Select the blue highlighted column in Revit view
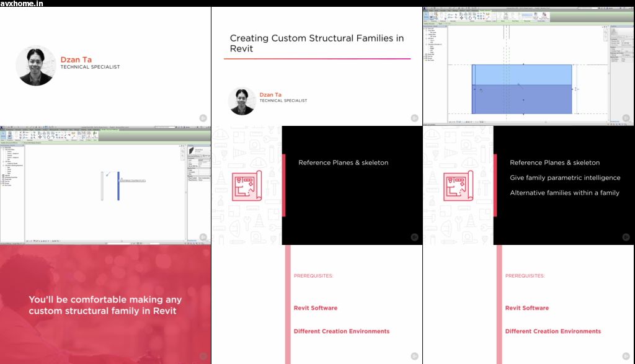This screenshot has width=635, height=364. coord(118,186)
